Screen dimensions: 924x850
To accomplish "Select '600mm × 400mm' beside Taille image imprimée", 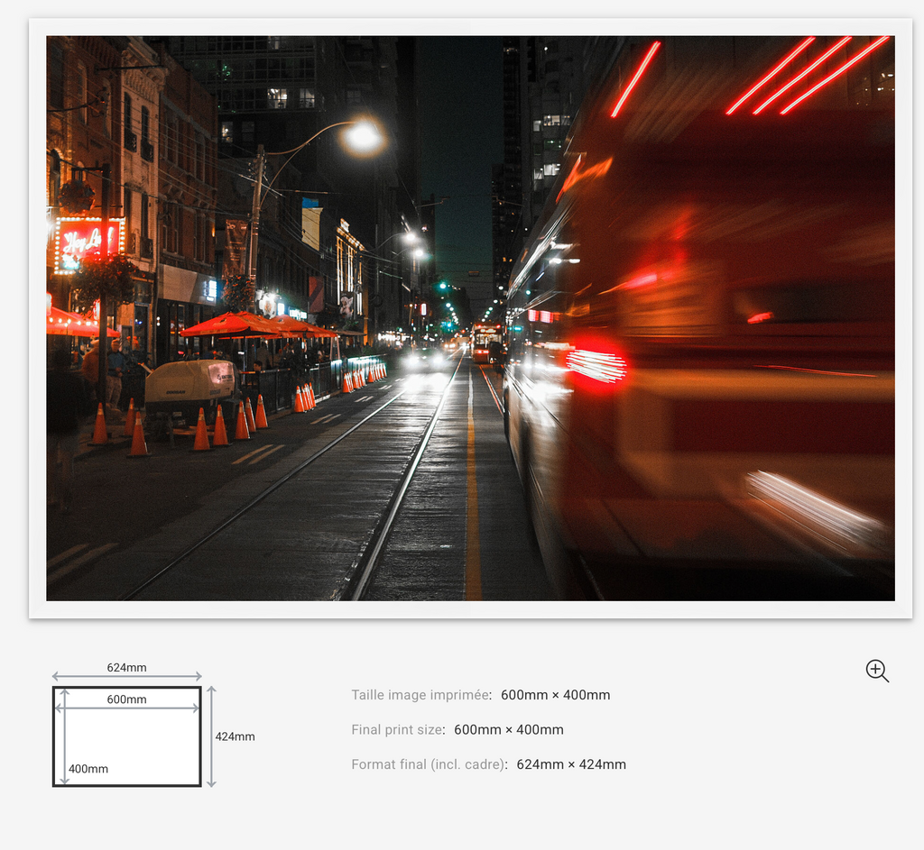I will (555, 695).
